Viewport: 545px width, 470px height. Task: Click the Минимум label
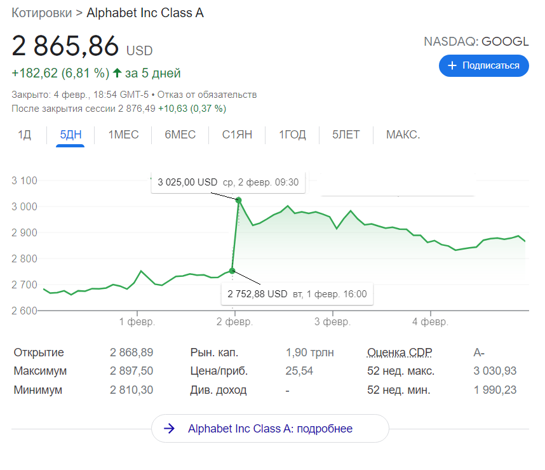[x=37, y=390]
